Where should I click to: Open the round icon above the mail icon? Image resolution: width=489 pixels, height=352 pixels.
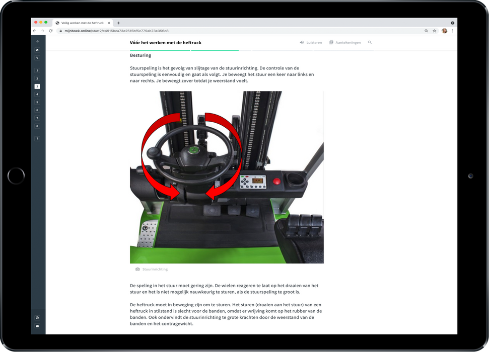click(37, 318)
